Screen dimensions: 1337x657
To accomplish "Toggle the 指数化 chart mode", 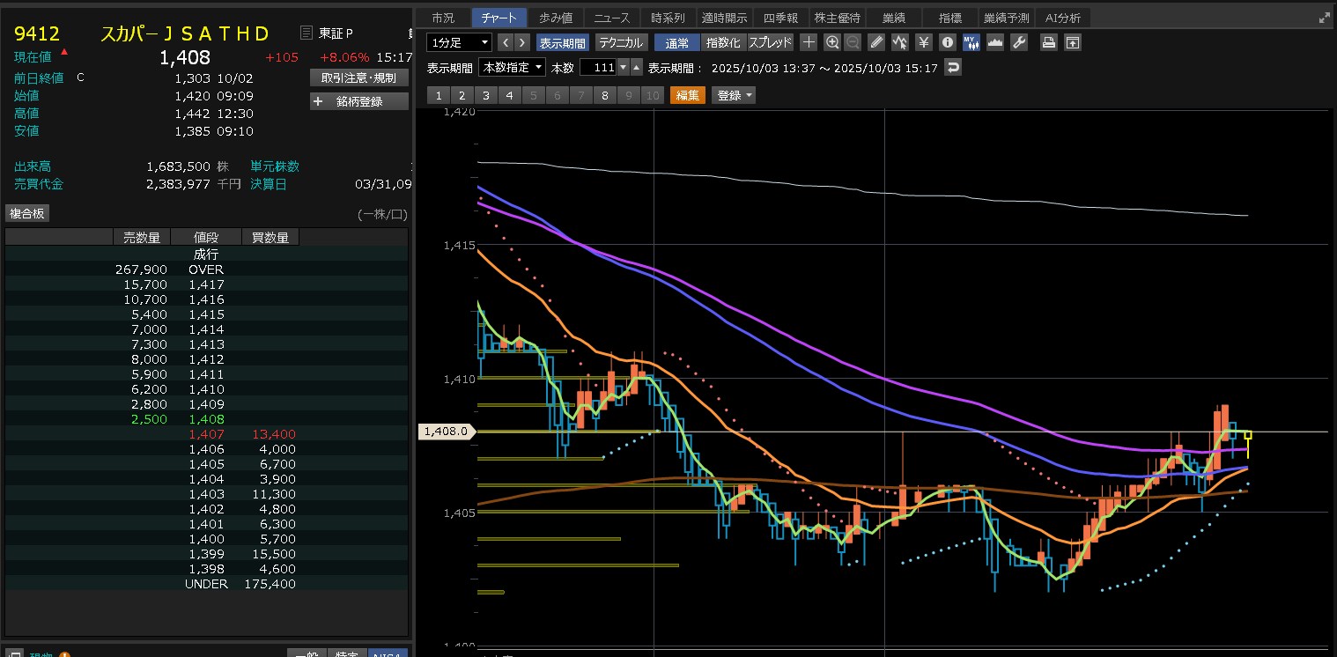I will (x=724, y=42).
